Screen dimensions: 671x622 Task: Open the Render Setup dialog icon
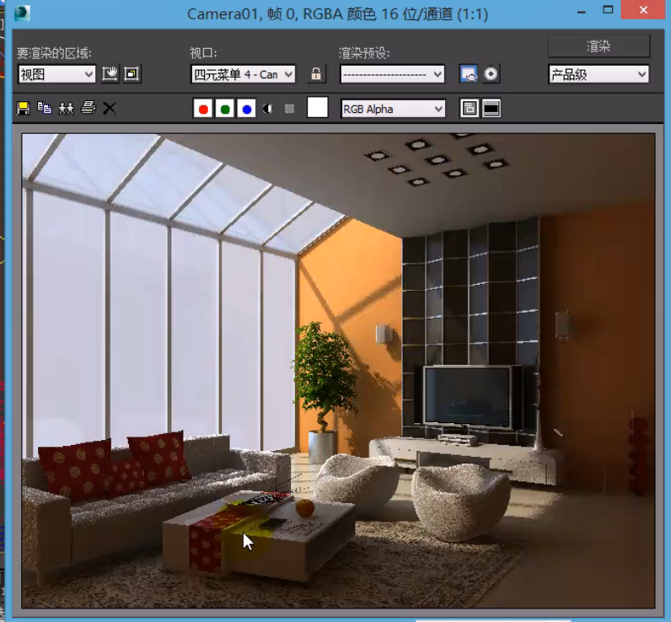pos(469,74)
